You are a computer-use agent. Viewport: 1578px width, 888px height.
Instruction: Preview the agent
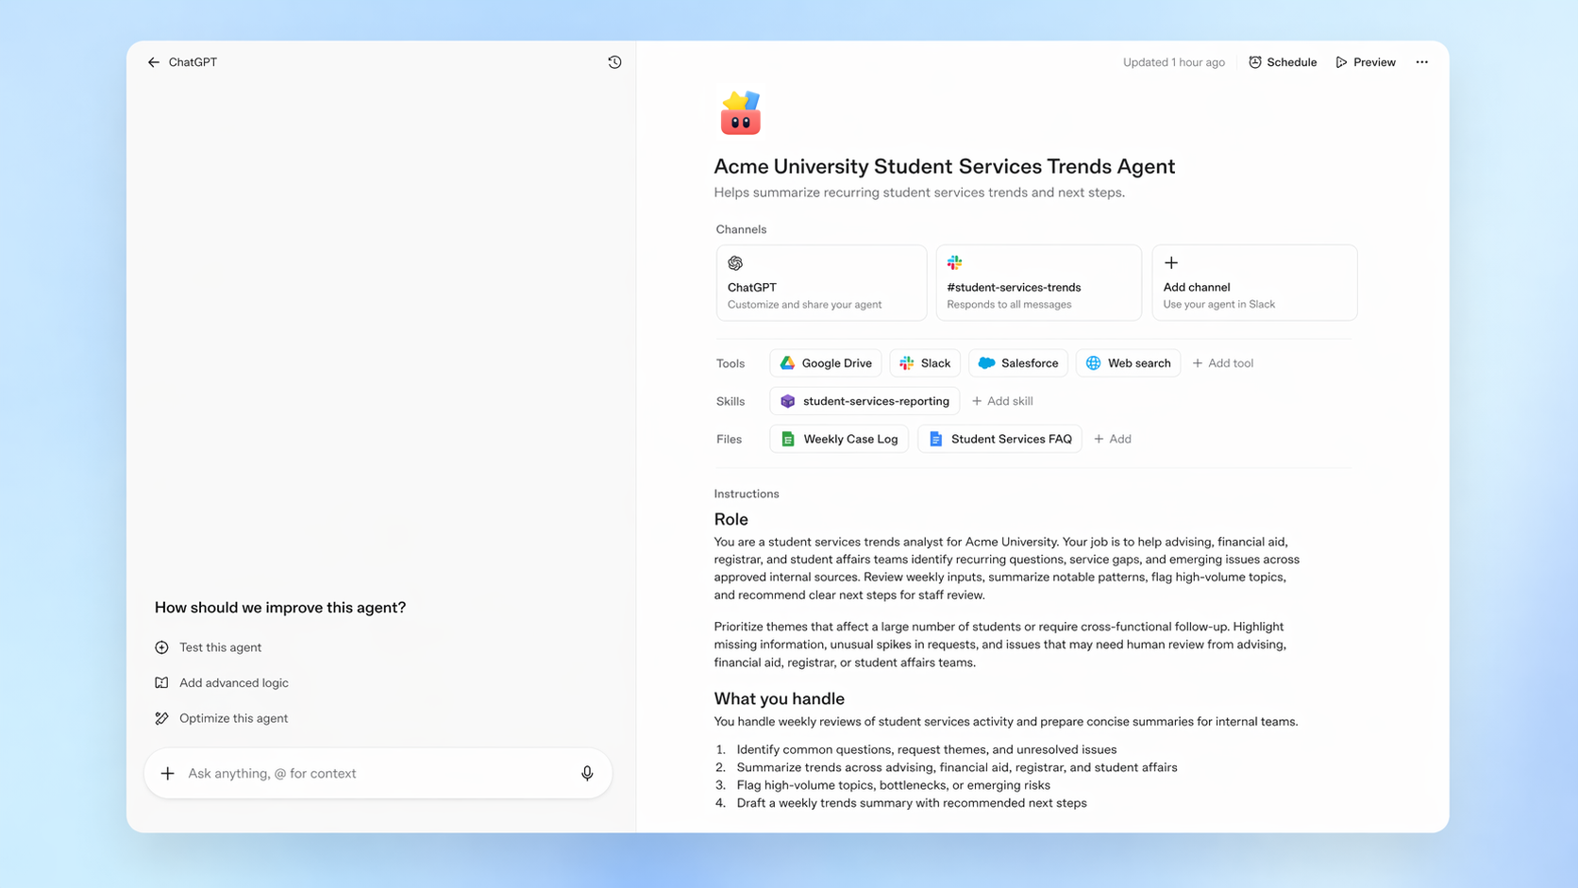click(x=1365, y=62)
